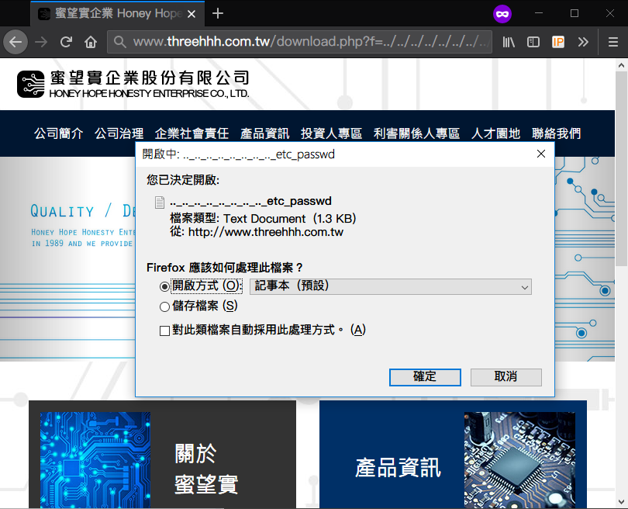Click the purple private browsing mask icon
The height and width of the screenshot is (509, 628).
[502, 14]
